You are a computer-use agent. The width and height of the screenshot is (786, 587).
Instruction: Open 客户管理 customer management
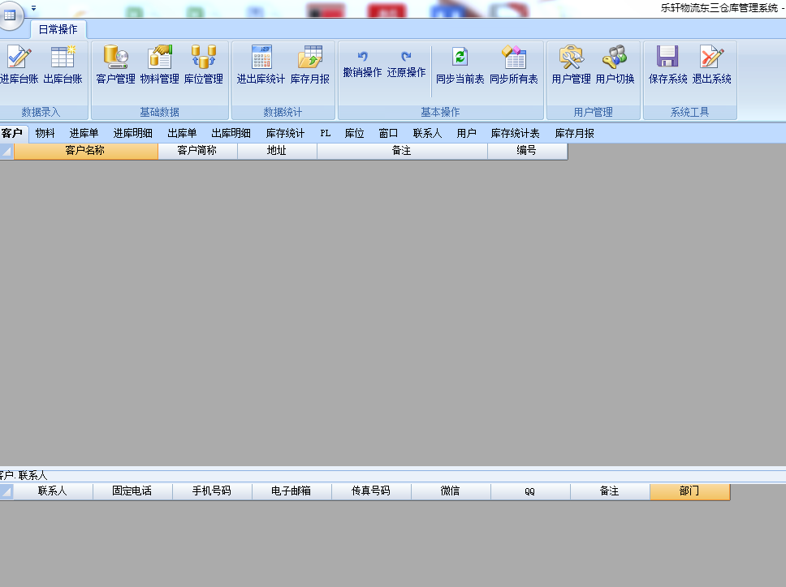(116, 65)
